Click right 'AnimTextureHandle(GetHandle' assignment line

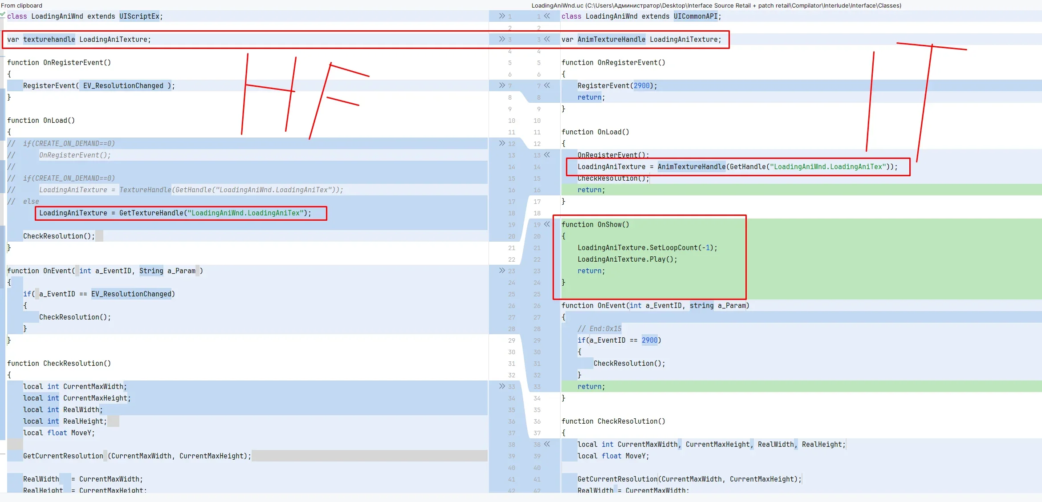click(737, 166)
